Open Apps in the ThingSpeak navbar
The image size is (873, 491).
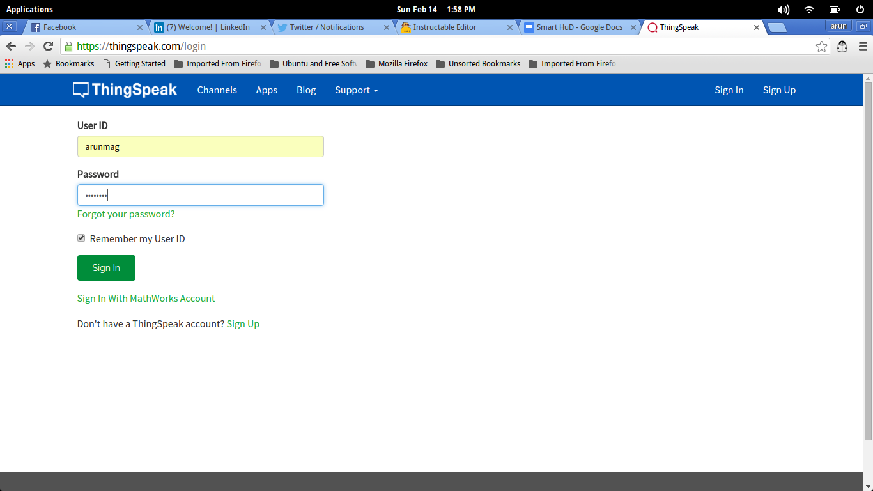(x=267, y=90)
